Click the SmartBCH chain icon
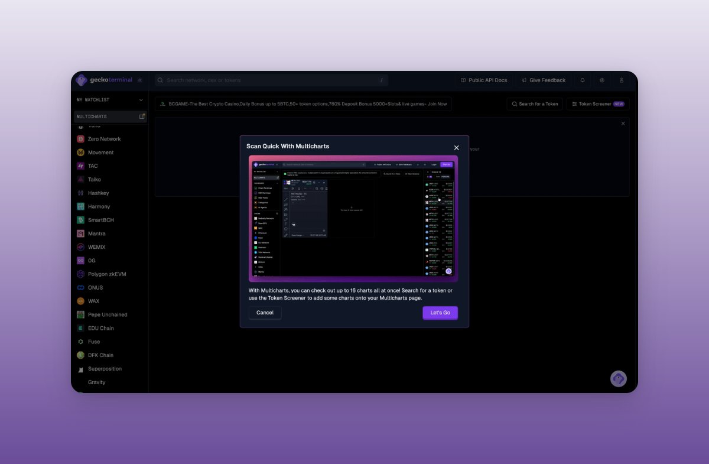 tap(81, 220)
